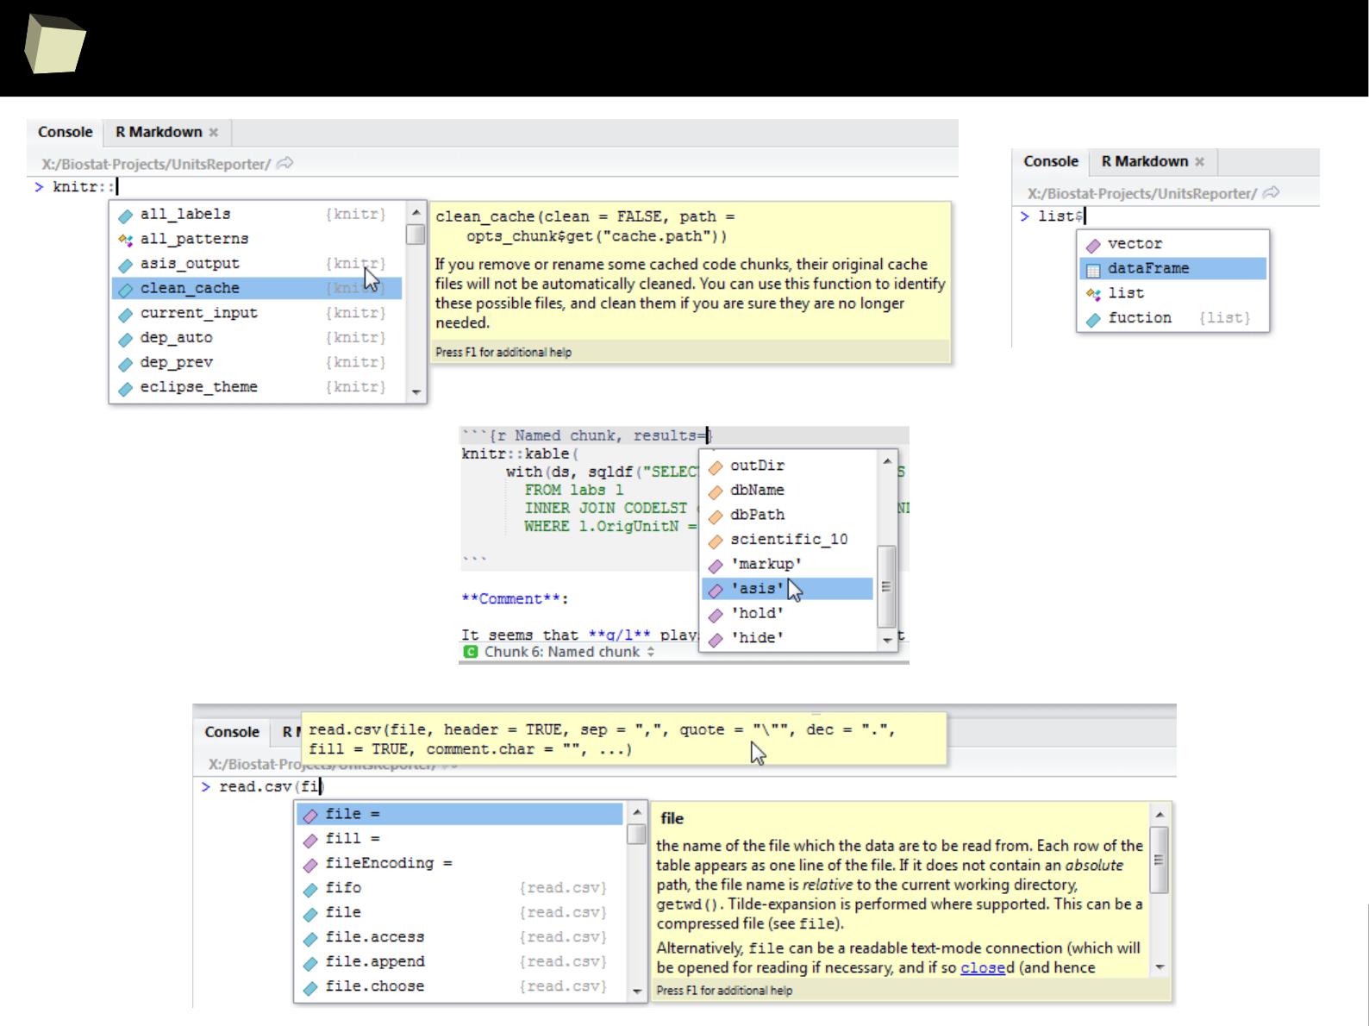The width and height of the screenshot is (1369, 1026).
Task: Select 'asis' results option
Action: 788,589
